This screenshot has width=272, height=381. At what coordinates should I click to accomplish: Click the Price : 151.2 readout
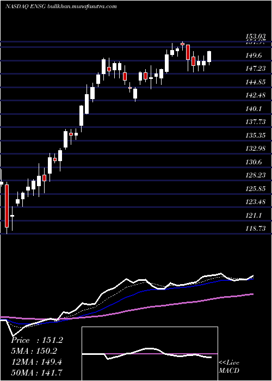[x=37, y=340]
